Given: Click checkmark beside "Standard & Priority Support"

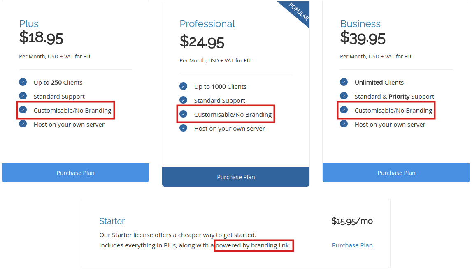Looking at the screenshot, I should coord(344,96).
